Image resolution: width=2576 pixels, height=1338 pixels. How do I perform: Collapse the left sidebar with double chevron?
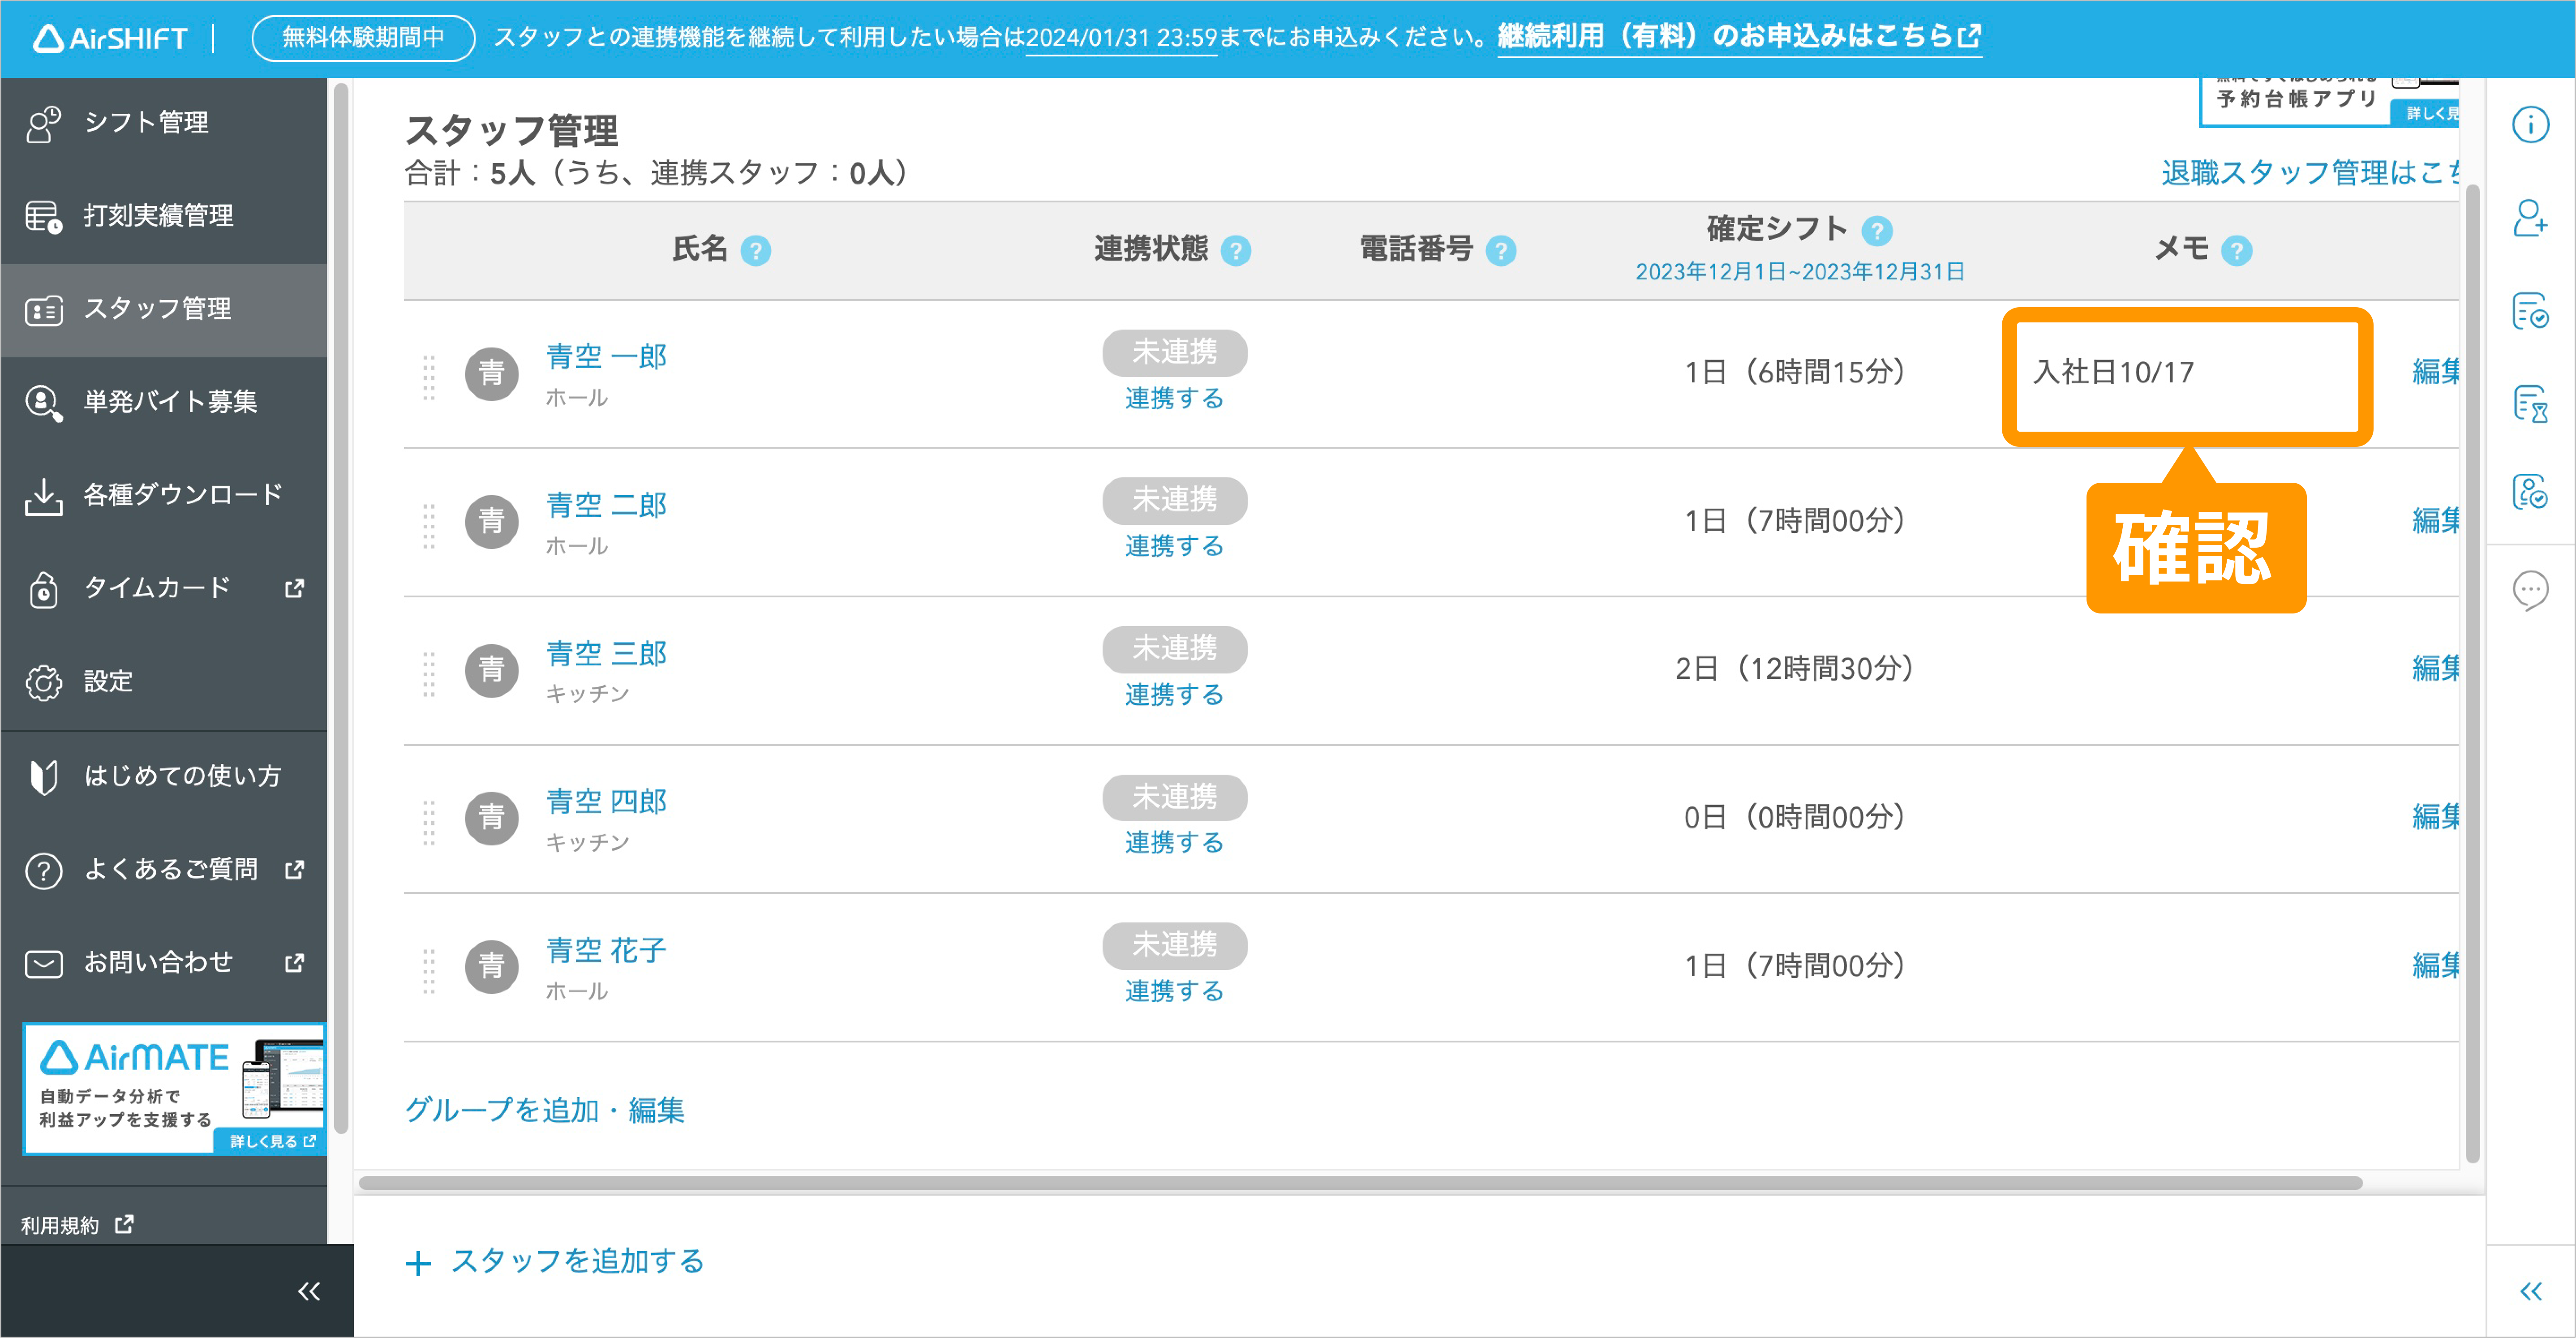pyautogui.click(x=309, y=1291)
